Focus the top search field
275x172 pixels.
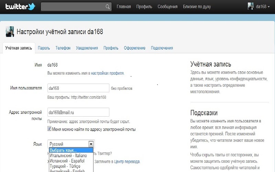pos(76,7)
